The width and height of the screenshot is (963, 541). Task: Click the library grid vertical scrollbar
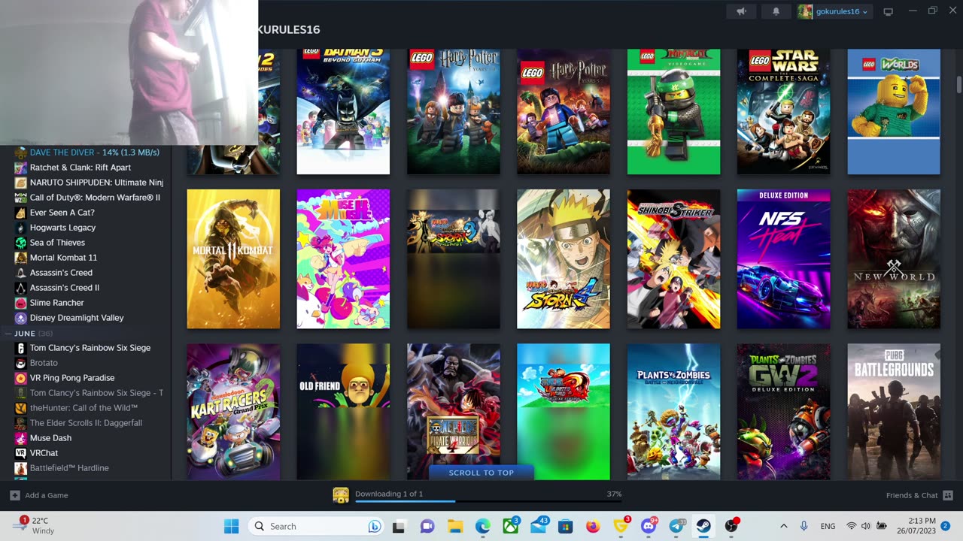pos(958,83)
